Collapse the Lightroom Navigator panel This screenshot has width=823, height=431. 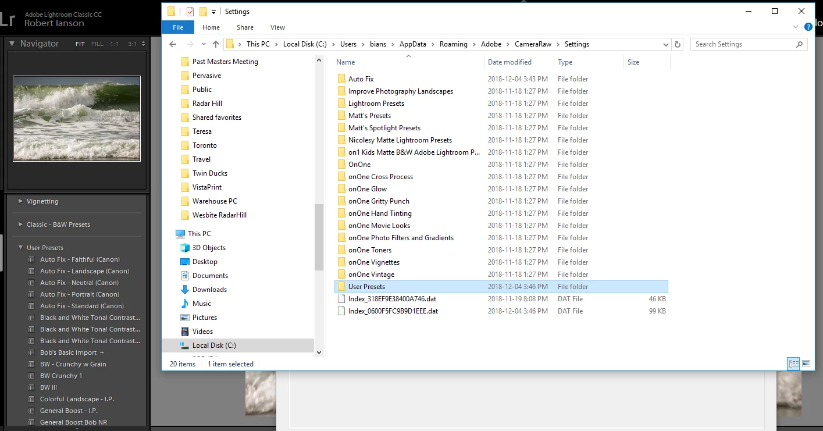click(x=12, y=44)
